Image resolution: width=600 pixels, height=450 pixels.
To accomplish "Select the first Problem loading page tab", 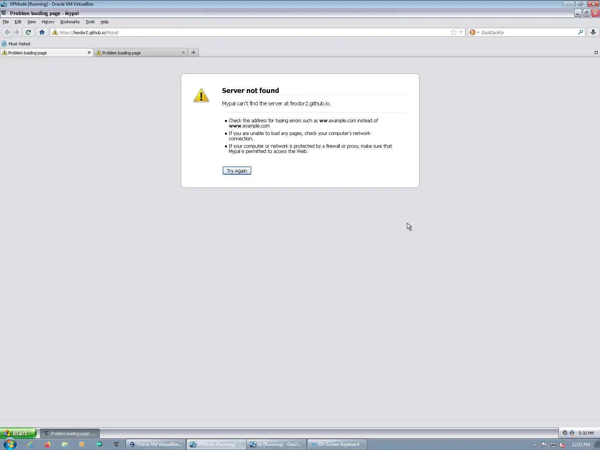I will coord(46,53).
